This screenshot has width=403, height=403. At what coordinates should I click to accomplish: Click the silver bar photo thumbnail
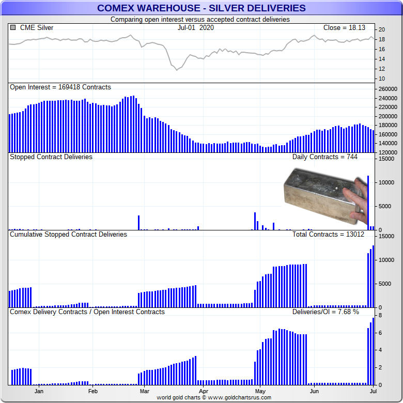(326, 196)
